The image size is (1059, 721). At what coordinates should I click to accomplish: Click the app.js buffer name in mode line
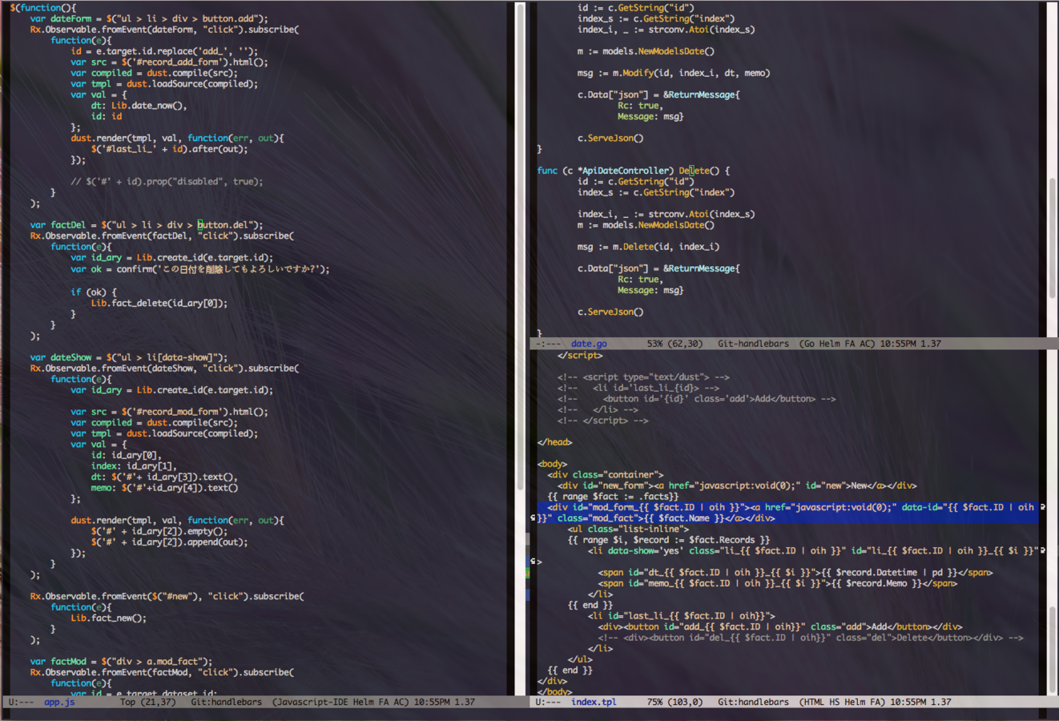pyautogui.click(x=59, y=702)
